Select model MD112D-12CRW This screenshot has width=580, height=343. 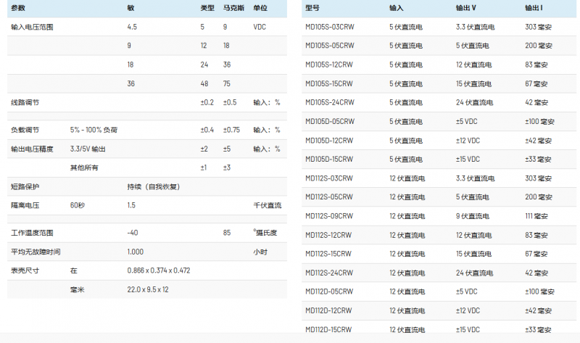pyautogui.click(x=328, y=311)
